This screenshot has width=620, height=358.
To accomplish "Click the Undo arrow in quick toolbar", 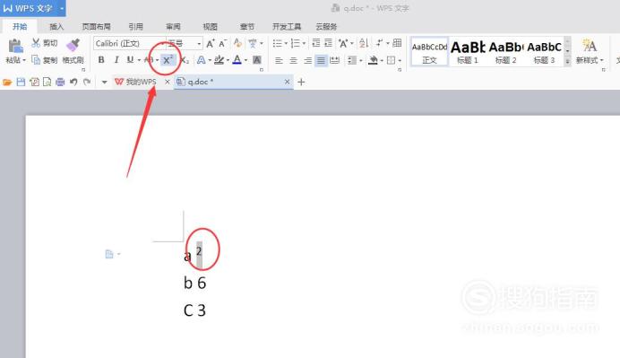I will click(73, 82).
